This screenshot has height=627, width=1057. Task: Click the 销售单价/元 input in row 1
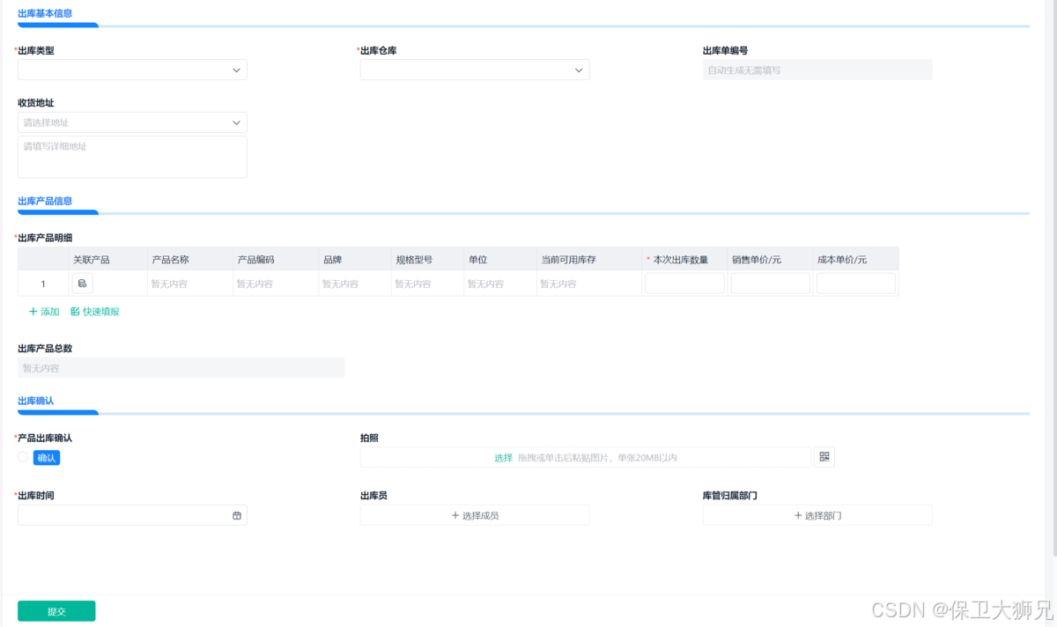coord(771,284)
